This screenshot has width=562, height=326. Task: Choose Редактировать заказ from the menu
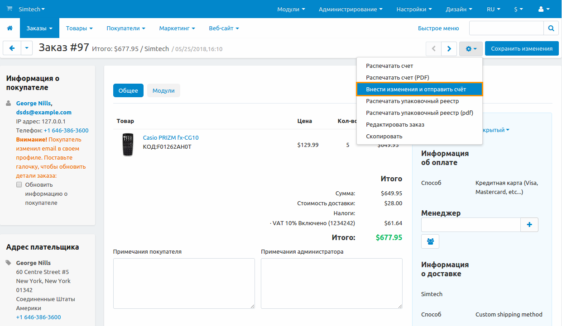pos(395,124)
